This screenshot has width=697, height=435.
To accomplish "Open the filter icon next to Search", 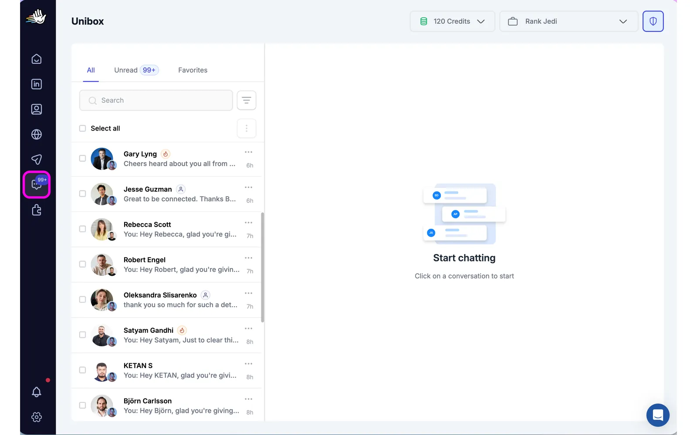I will [x=247, y=100].
